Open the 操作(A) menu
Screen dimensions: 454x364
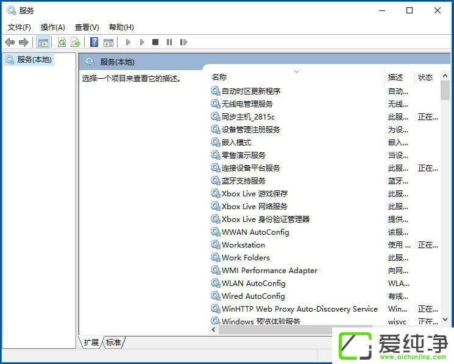[x=52, y=27]
